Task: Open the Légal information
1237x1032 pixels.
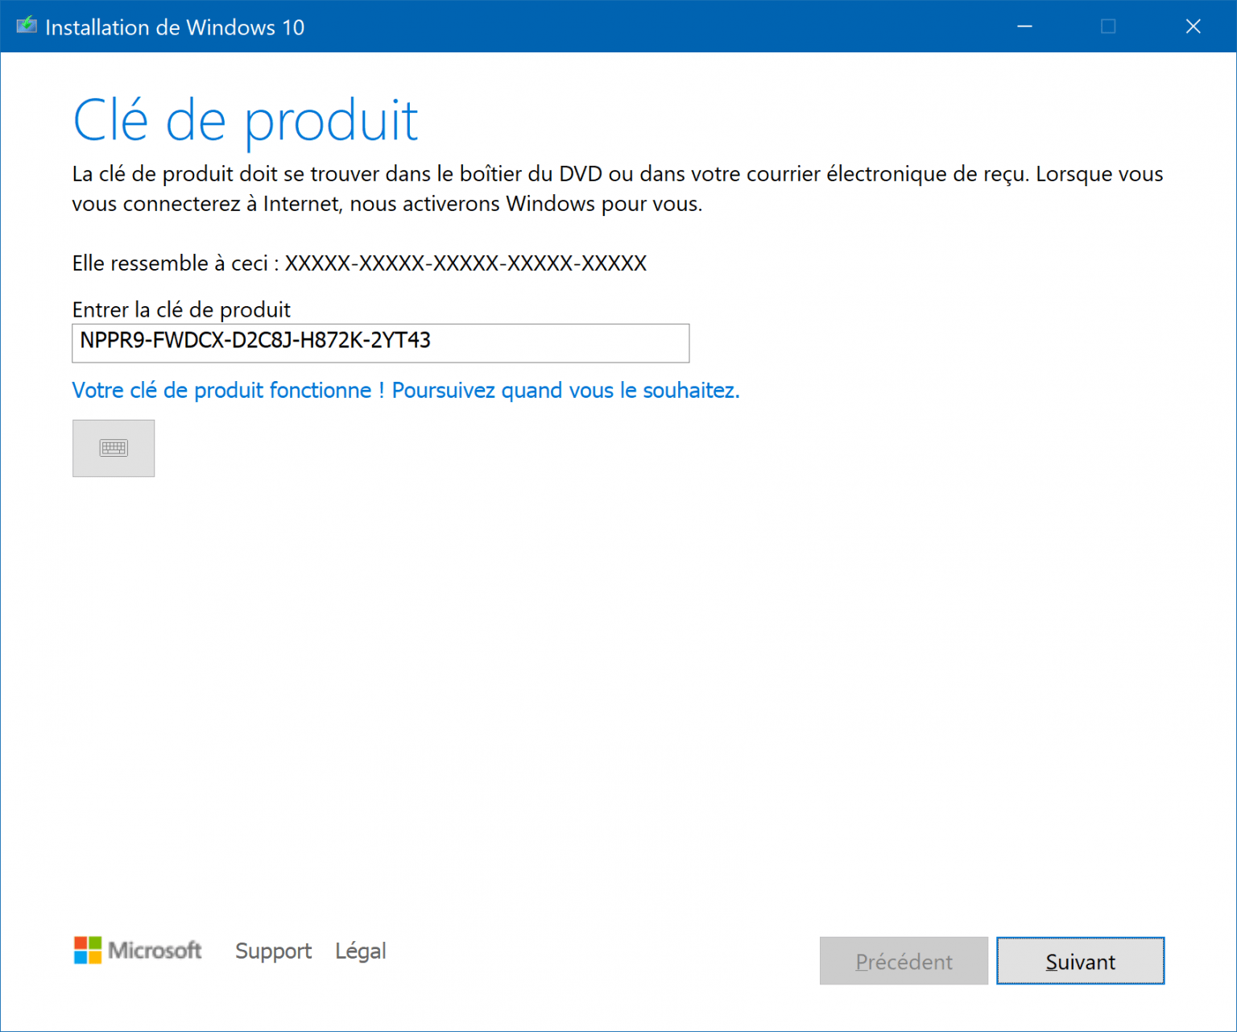Action: pyautogui.click(x=360, y=951)
